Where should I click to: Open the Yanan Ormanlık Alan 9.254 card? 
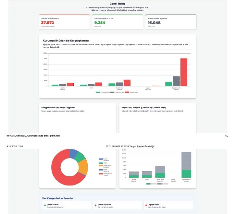(x=117, y=22)
